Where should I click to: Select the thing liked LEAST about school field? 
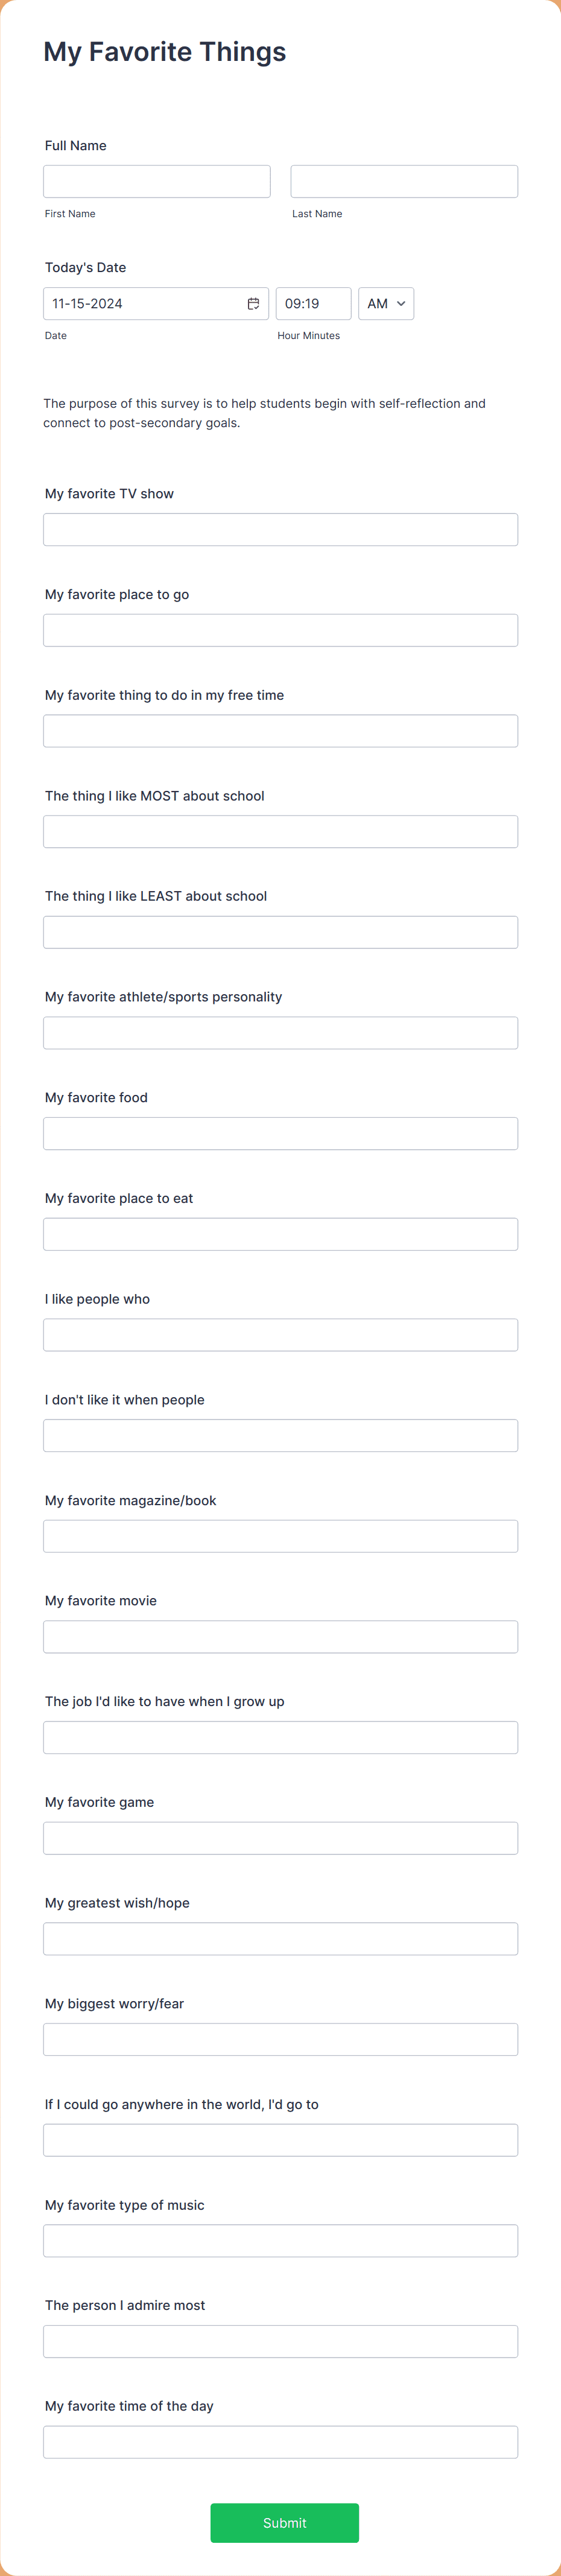click(x=280, y=932)
